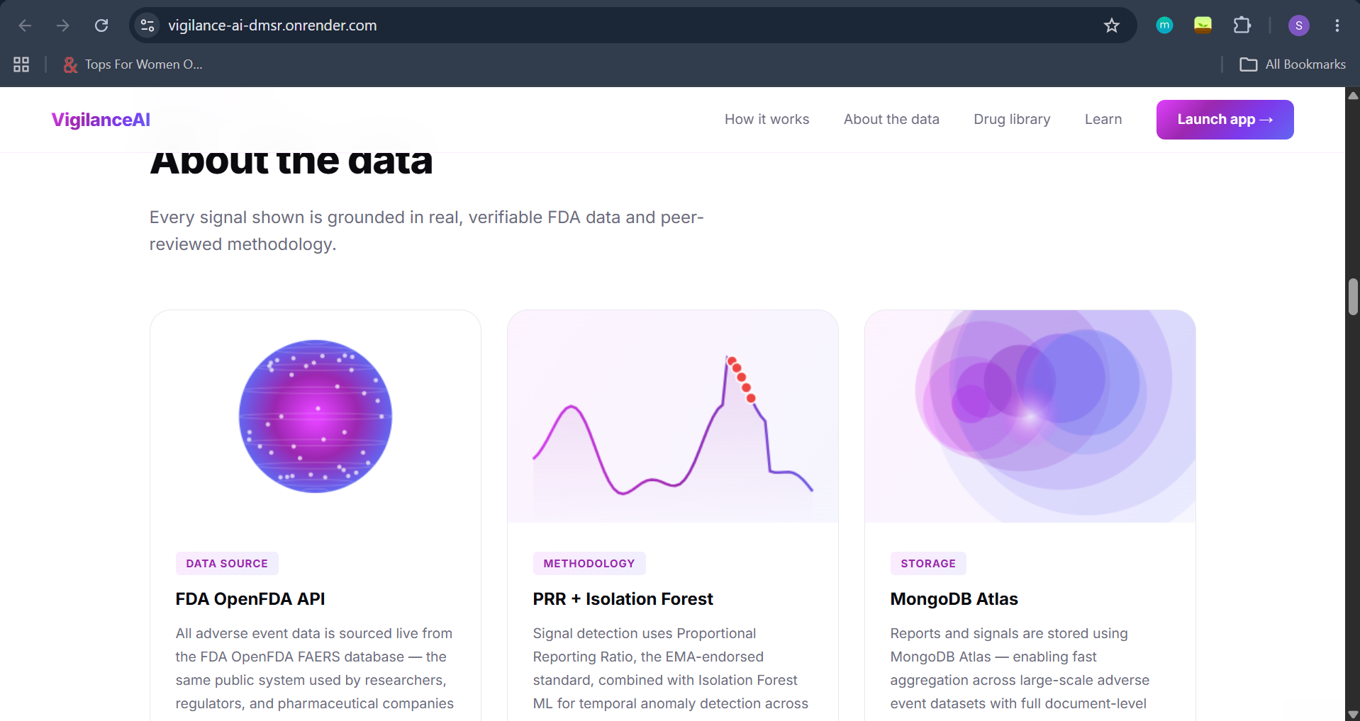Bookmark this page with the star icon
This screenshot has width=1360, height=721.
tap(1111, 25)
